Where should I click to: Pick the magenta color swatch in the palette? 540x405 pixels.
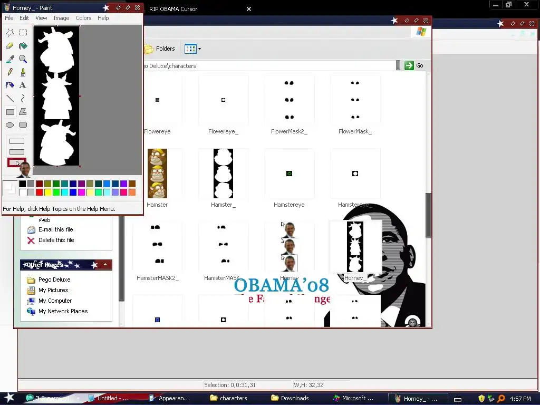[81, 192]
